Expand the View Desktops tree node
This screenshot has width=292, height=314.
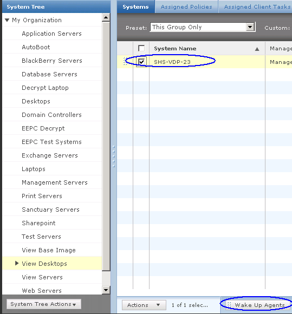click(x=17, y=263)
